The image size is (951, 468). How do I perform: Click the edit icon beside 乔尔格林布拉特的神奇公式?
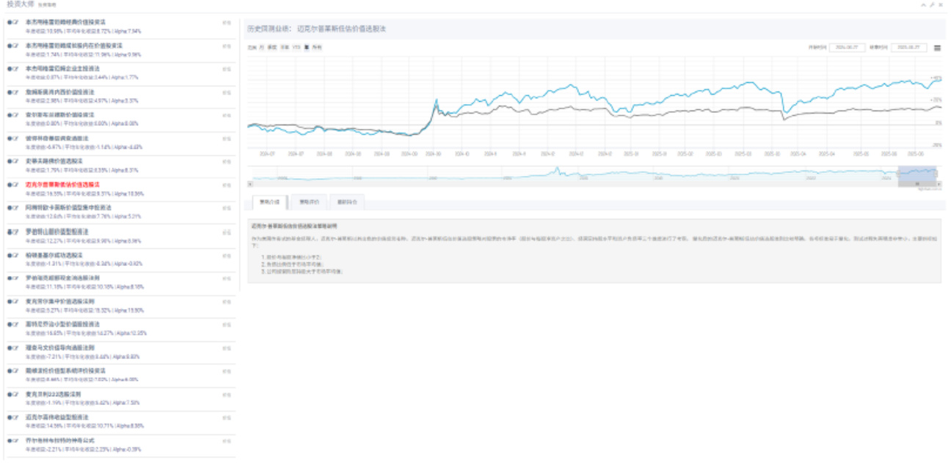15,441
